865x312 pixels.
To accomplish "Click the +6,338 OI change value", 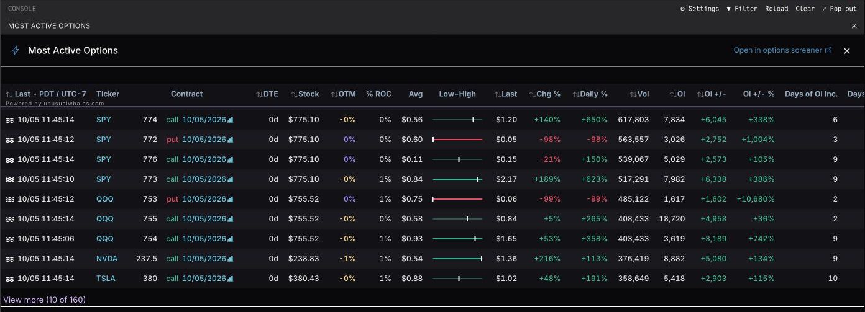I will click(713, 179).
